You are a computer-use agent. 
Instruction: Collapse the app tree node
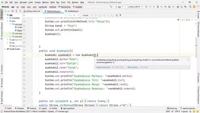(x=5, y=15)
